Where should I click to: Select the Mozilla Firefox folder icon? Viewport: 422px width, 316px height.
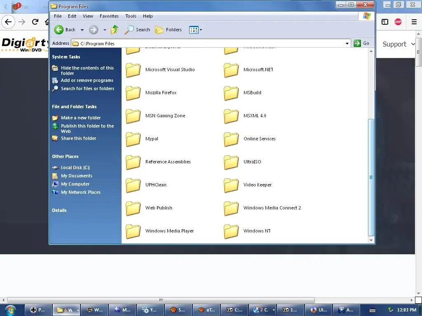click(133, 93)
